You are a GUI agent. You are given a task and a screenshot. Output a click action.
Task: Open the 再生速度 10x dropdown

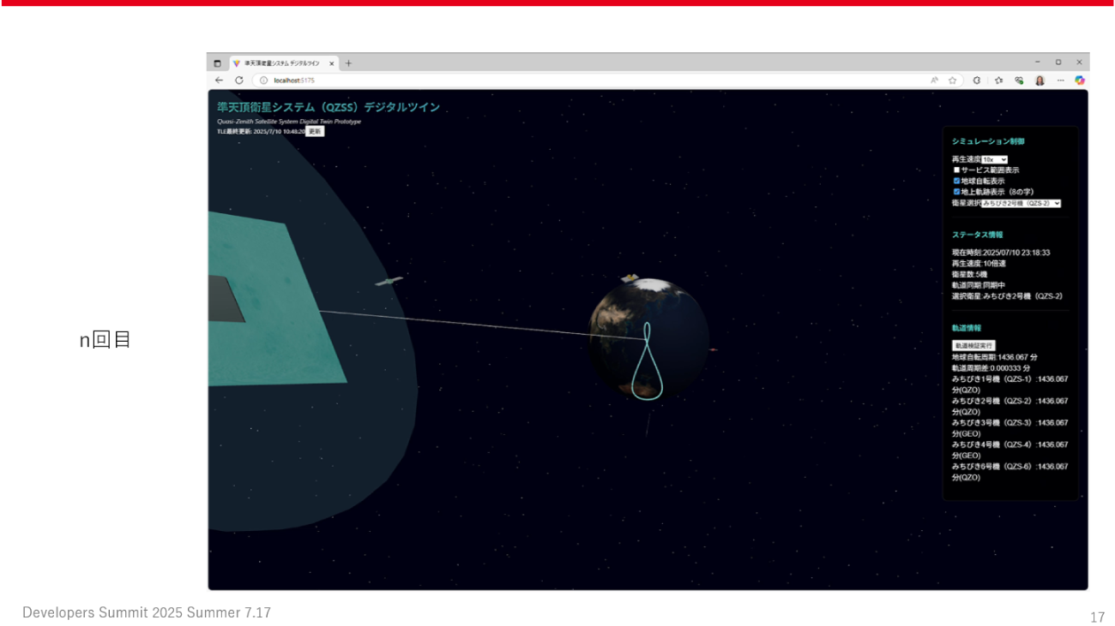[x=994, y=159]
